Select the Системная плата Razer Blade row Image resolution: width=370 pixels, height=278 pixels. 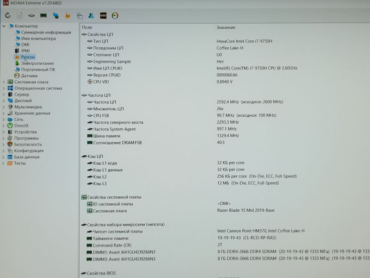225,211
